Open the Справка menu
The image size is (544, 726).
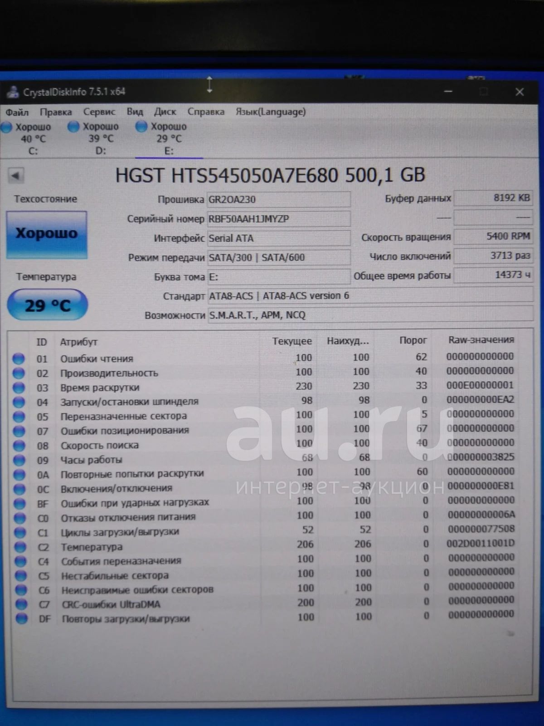click(206, 112)
